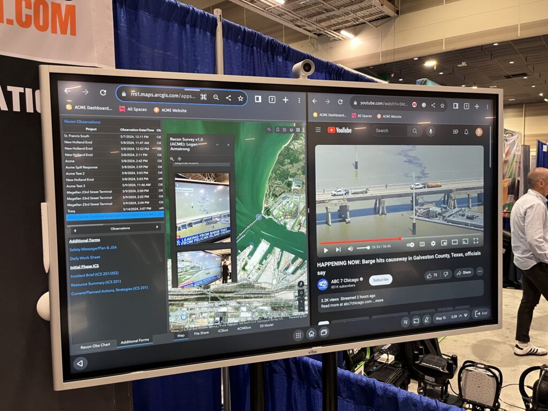The image size is (548, 411).
Task: Open map layers tool
Action: tap(291, 130)
